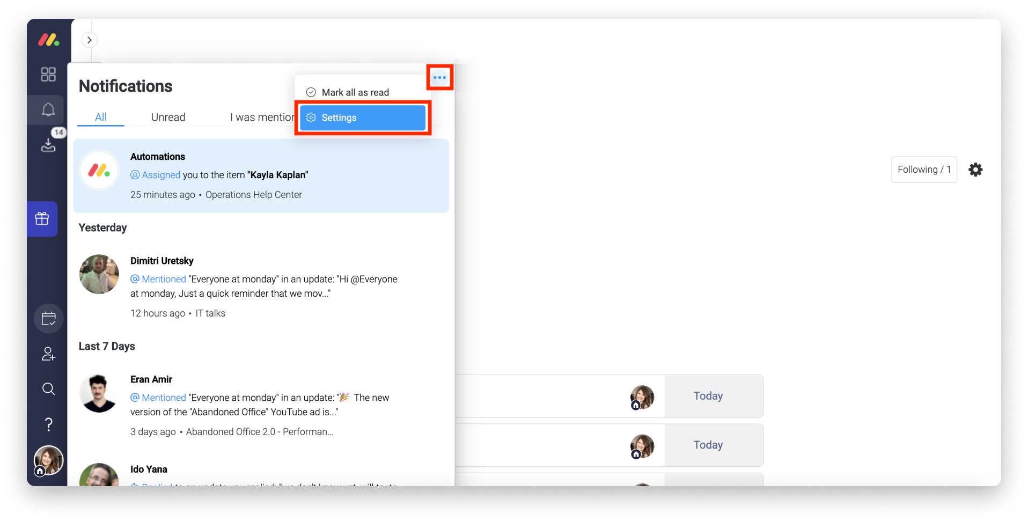
Task: Open the board settings gear icon
Action: coord(975,170)
